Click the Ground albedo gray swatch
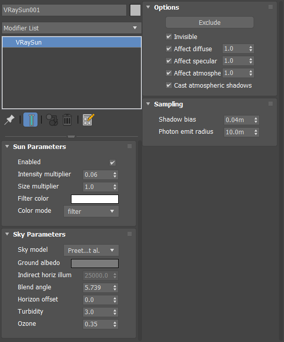 click(95, 263)
